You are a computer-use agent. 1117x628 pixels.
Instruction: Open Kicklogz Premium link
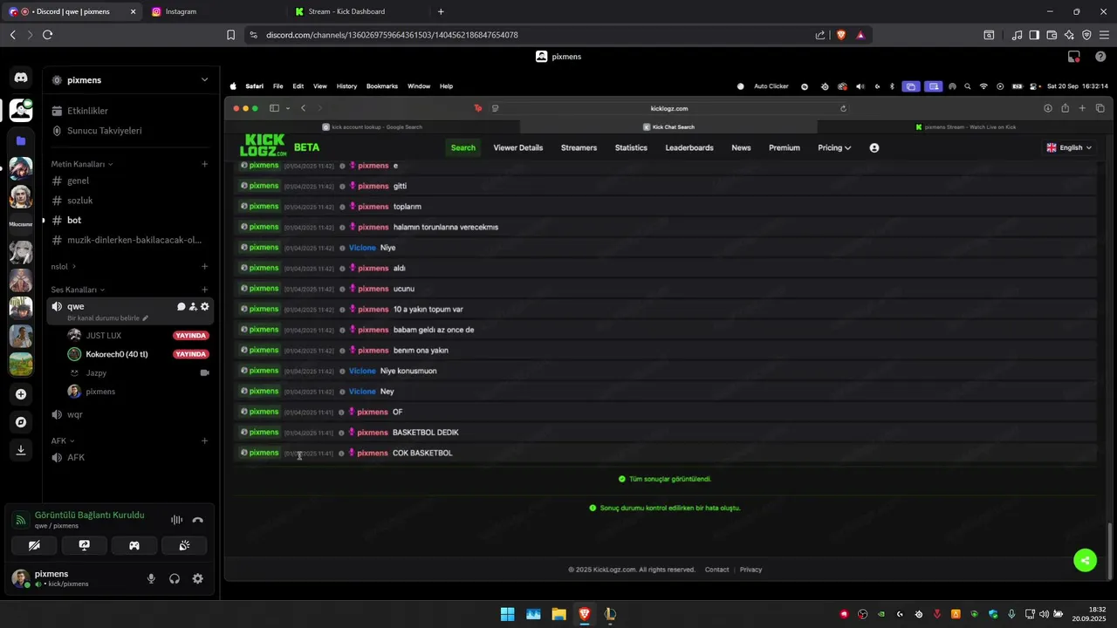tap(785, 147)
